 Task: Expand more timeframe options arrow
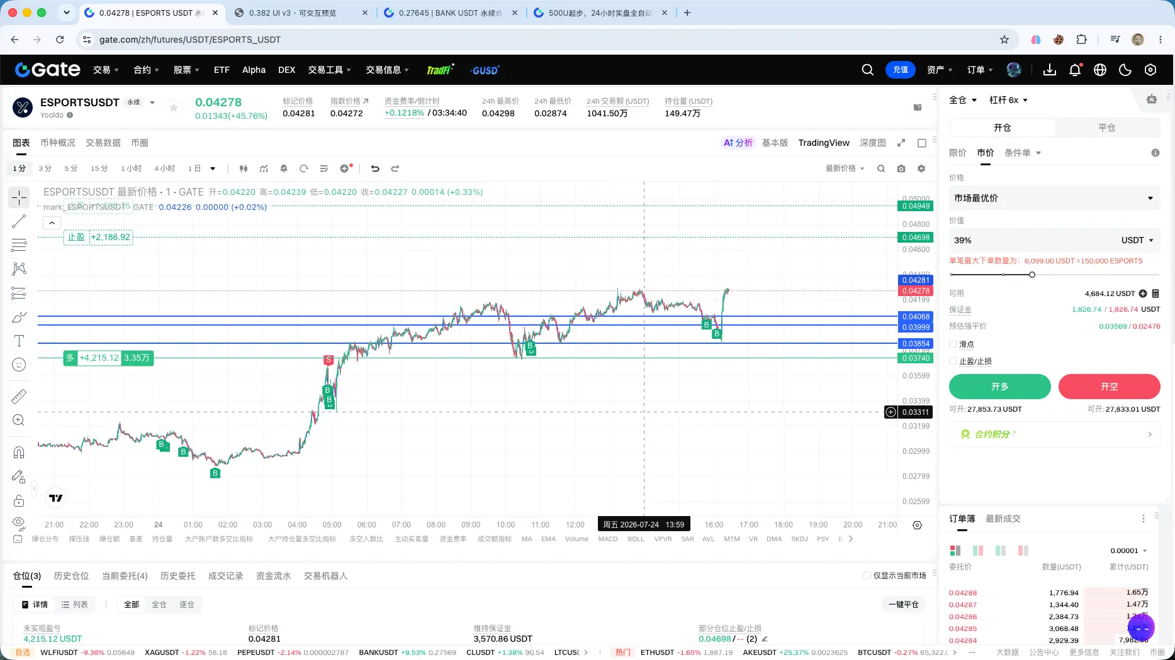pyautogui.click(x=213, y=168)
